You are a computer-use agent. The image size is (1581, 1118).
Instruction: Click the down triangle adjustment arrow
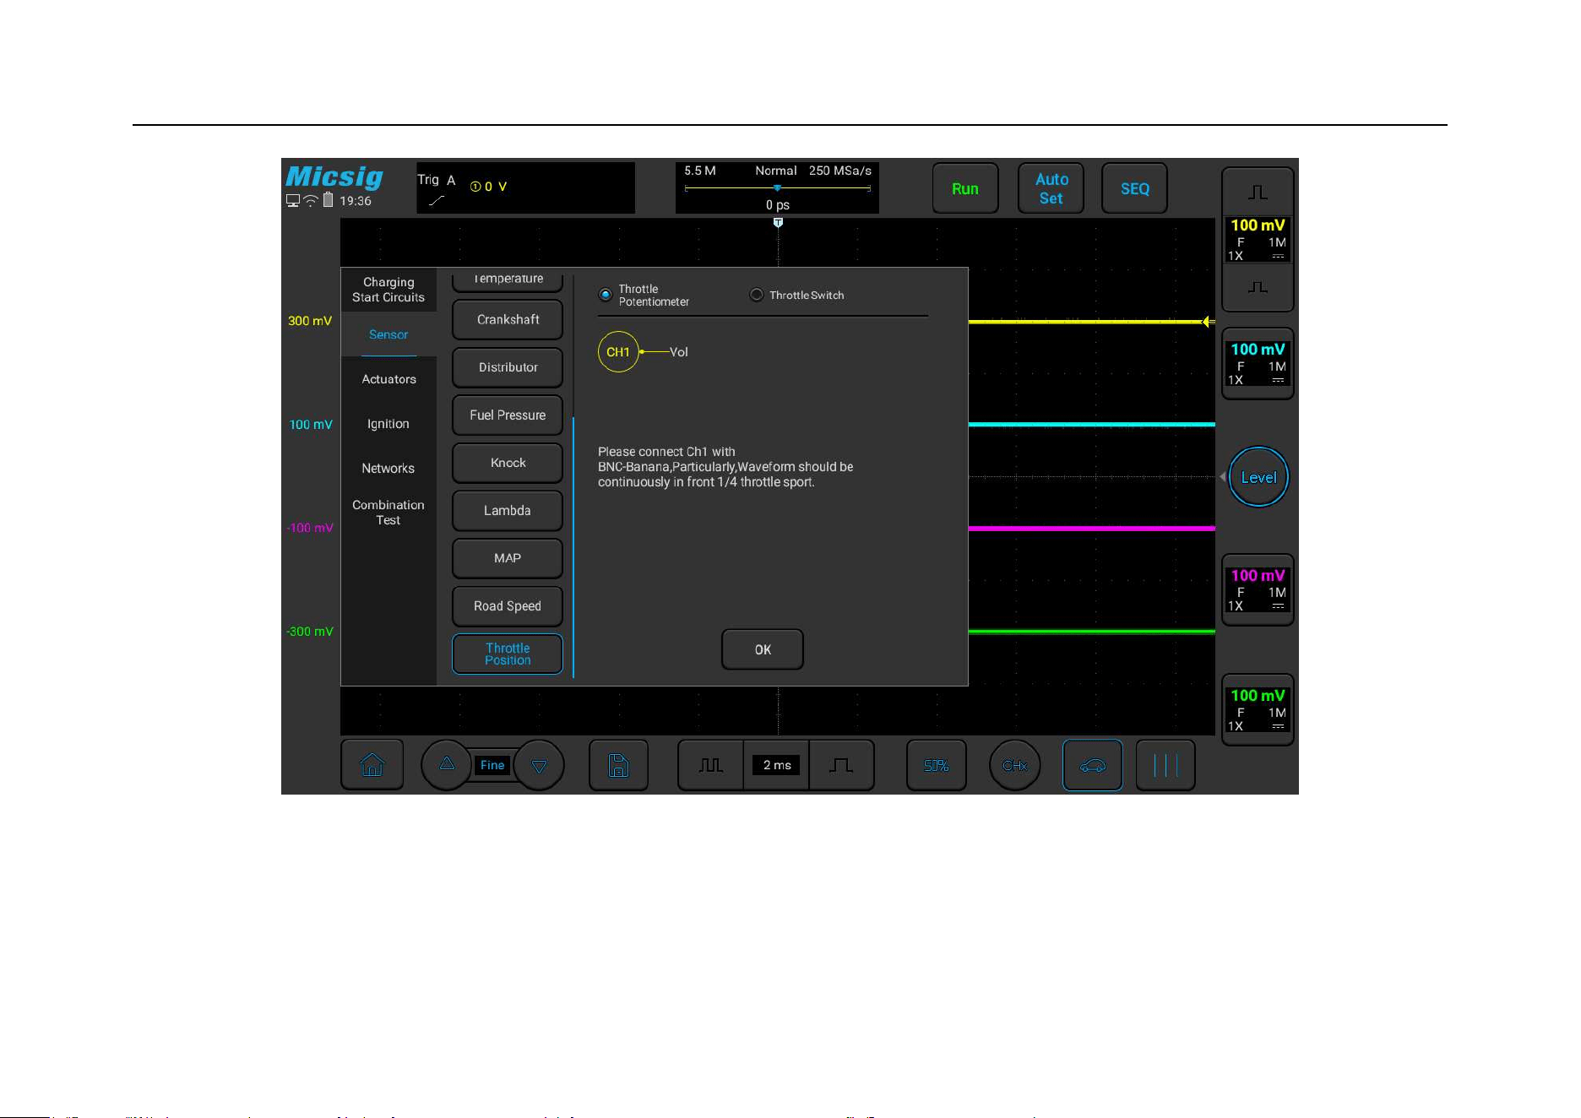539,766
